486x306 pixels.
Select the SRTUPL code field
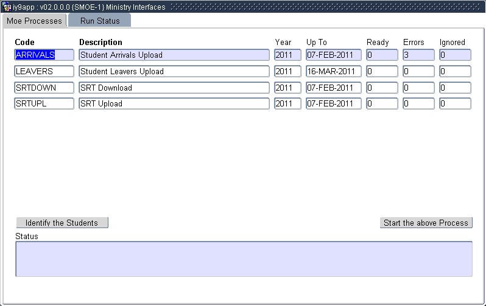coord(44,103)
